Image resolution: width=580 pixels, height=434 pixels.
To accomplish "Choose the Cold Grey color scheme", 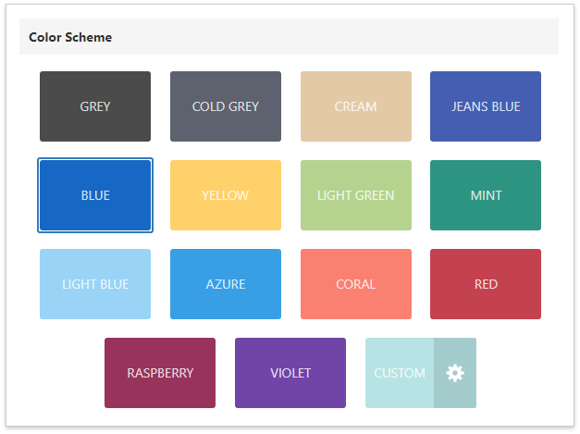I will [x=226, y=106].
